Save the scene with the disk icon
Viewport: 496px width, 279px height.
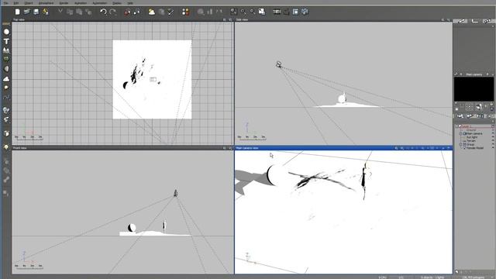coord(36,12)
